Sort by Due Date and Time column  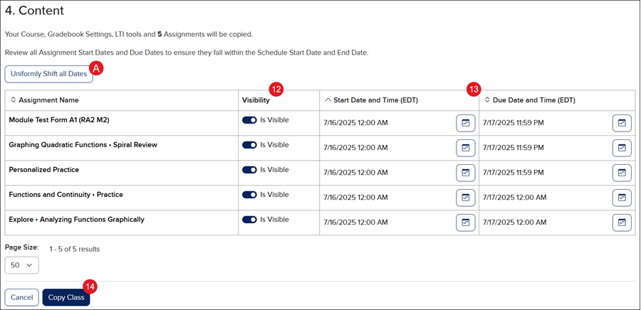[529, 100]
